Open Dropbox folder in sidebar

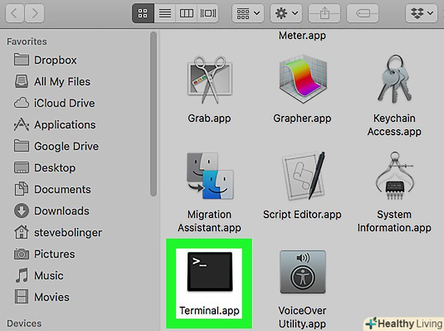[x=45, y=60]
